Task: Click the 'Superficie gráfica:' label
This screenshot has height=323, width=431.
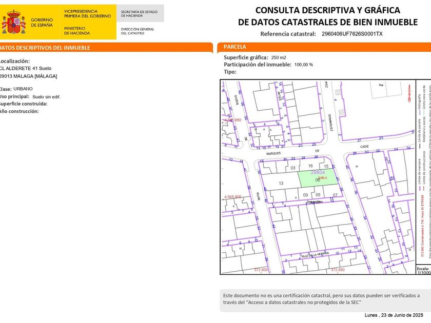Action: pyautogui.click(x=246, y=57)
